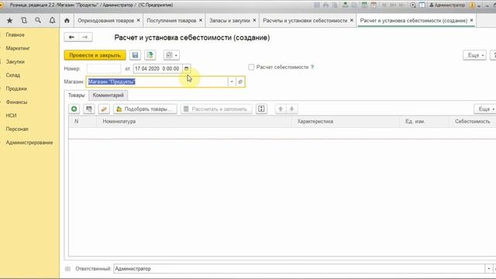Add a row with the green plus icon
The image size is (496, 279).
[x=74, y=108]
